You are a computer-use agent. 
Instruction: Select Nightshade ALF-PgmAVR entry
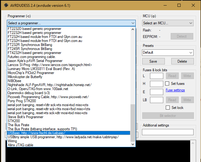pyautogui.click(x=69, y=85)
